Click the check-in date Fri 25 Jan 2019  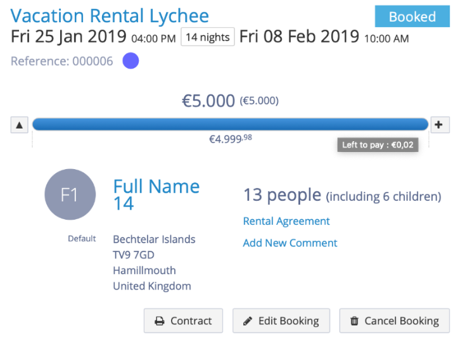coord(69,37)
